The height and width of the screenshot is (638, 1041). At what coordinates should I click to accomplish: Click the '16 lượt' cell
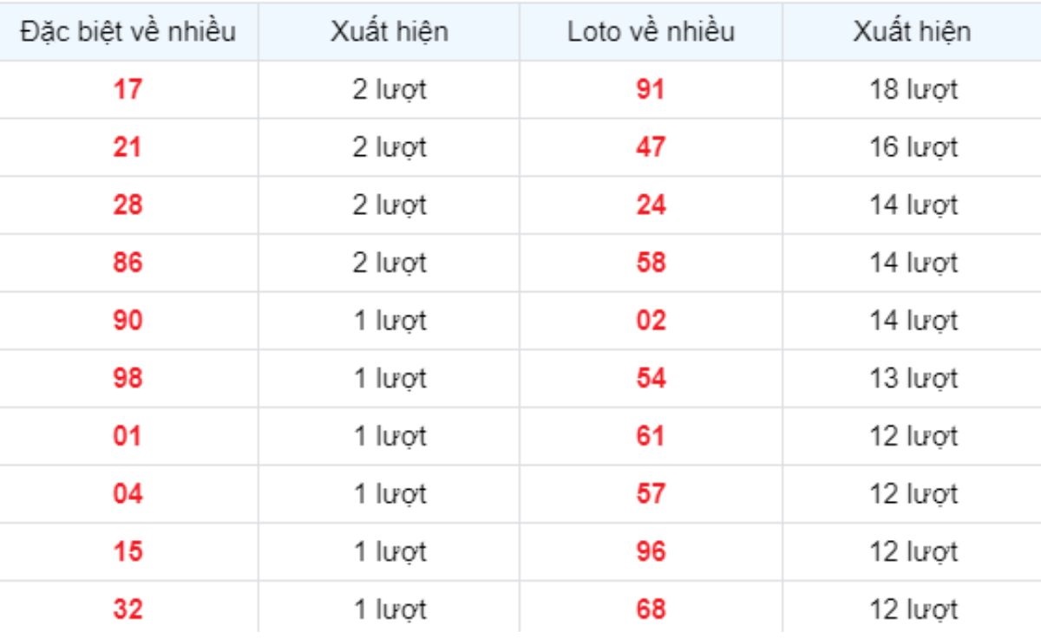click(x=913, y=148)
